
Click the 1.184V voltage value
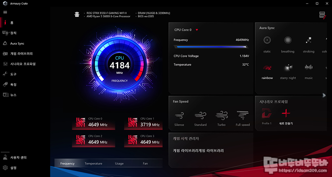244,56
